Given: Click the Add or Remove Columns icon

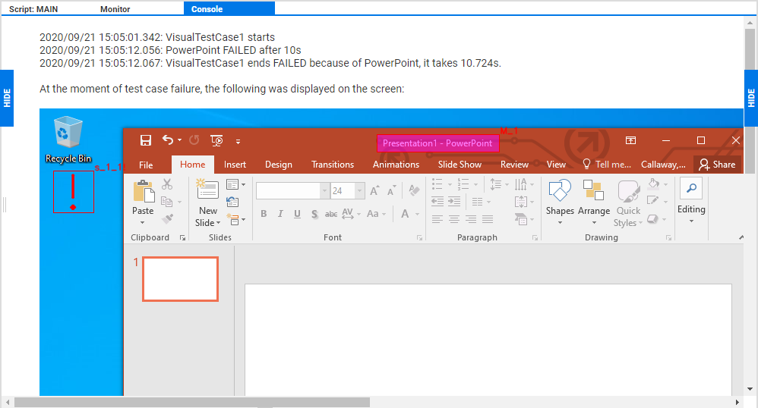Looking at the screenshot, I should tap(477, 202).
